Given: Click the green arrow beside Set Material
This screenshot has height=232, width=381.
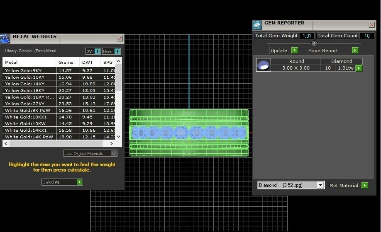Looking at the screenshot, I should pos(365,186).
